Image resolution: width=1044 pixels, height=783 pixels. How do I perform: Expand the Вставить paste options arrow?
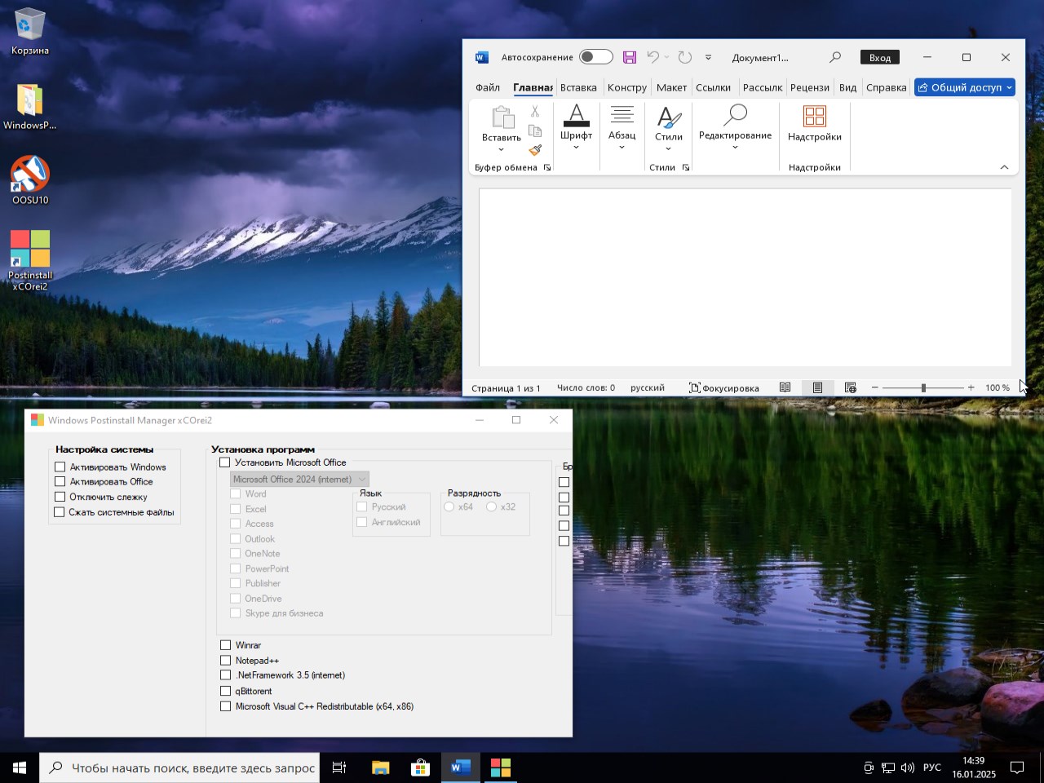coord(501,149)
